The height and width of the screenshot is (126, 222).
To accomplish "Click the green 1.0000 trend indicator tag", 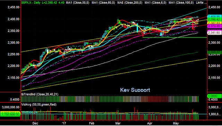I will [214, 96].
